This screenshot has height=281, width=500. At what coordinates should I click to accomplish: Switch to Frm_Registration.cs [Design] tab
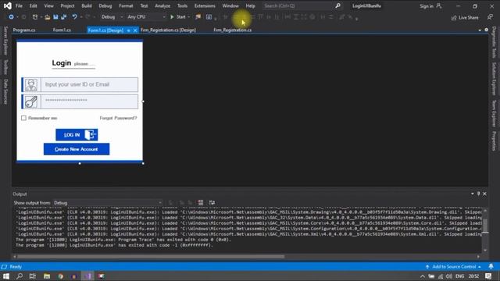coord(168,30)
